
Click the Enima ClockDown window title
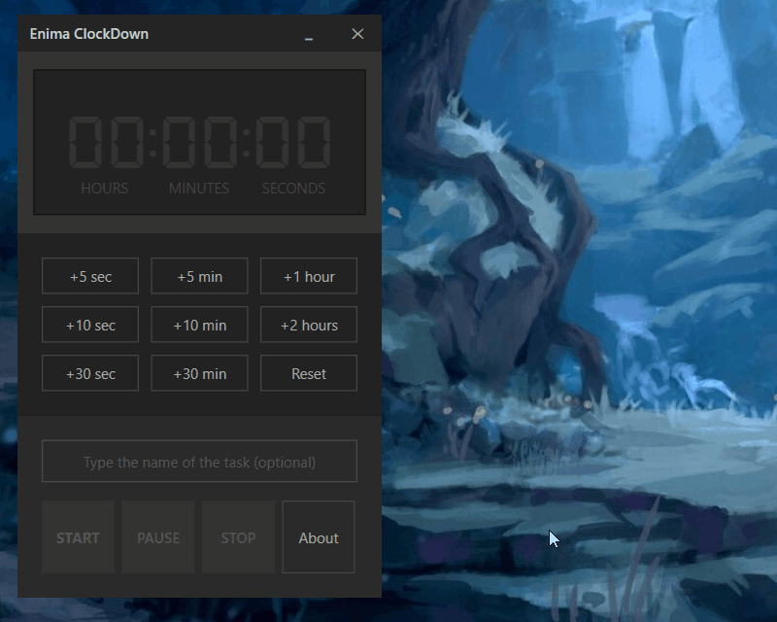[x=89, y=34]
